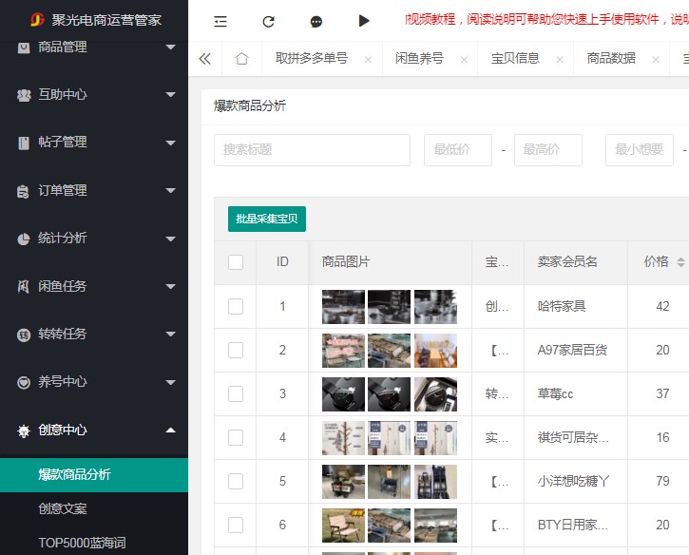
Task: Click price value 79 in row 5
Action: (x=662, y=481)
